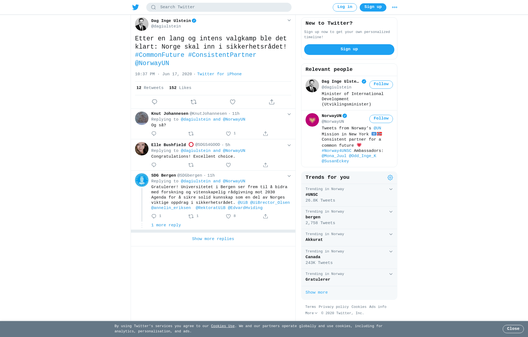
Task: Expand chevron next to #UNSC trend
Action: click(x=391, y=189)
